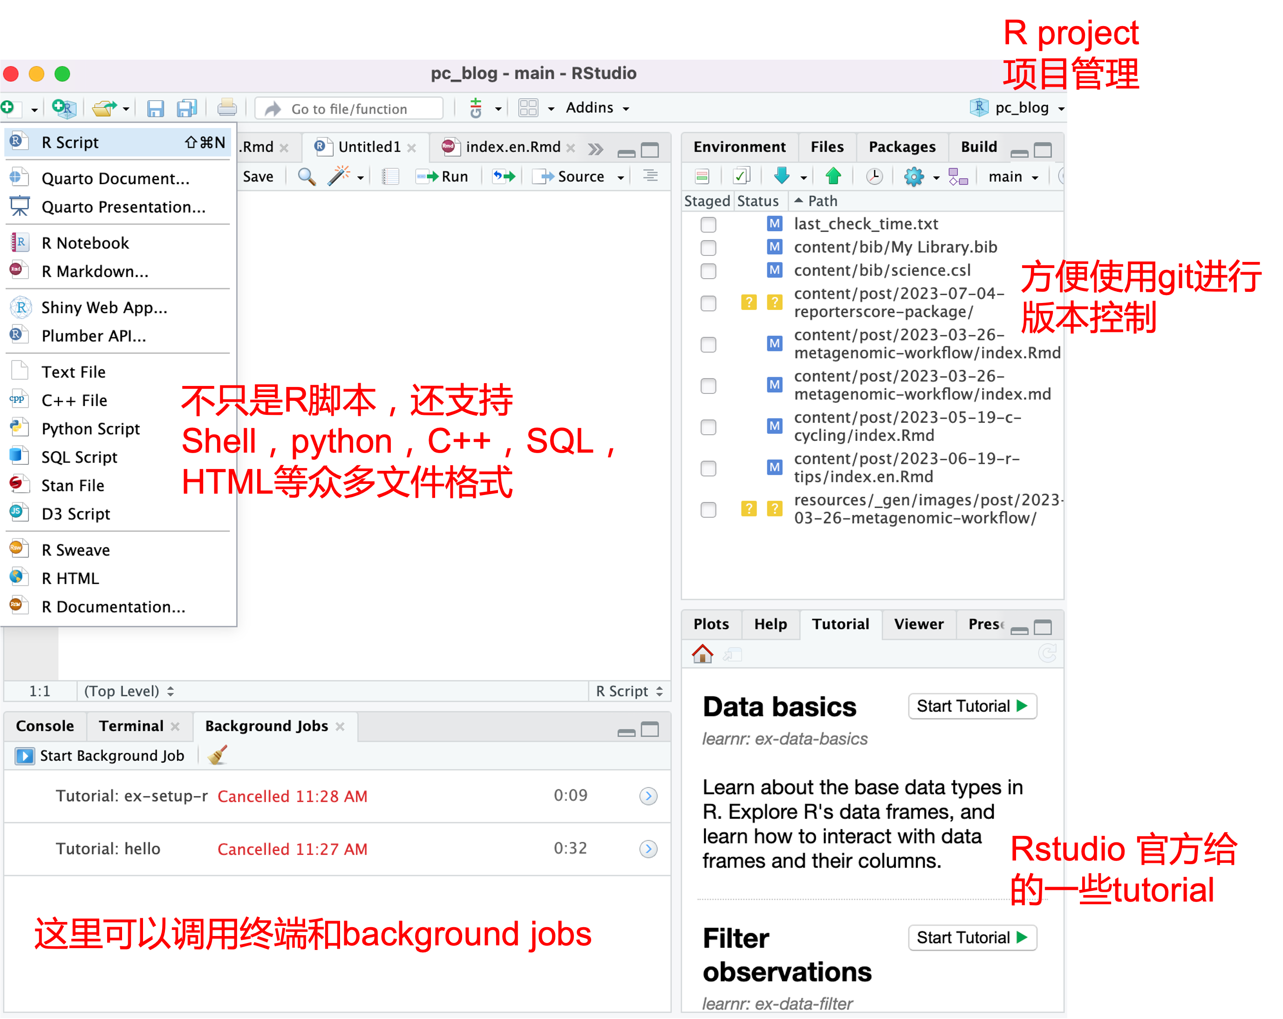The image size is (1283, 1019).
Task: Open the index.en.Rmd tab
Action: (x=513, y=146)
